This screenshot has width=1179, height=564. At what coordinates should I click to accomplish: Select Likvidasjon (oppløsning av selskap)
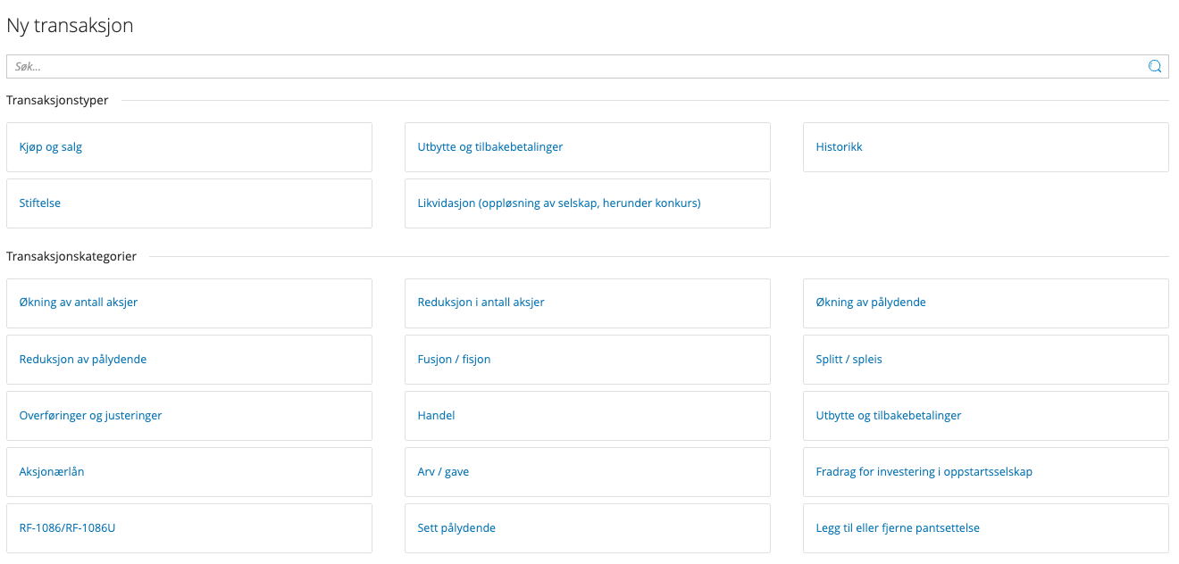(x=587, y=203)
